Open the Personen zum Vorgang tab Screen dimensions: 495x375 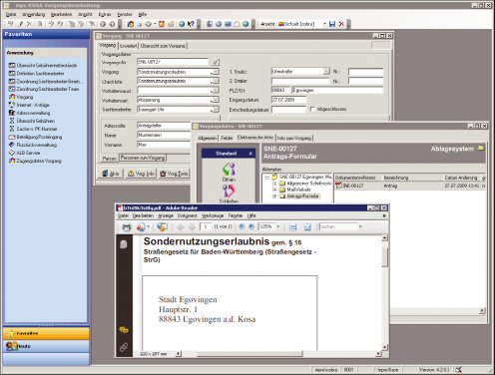tap(143, 158)
